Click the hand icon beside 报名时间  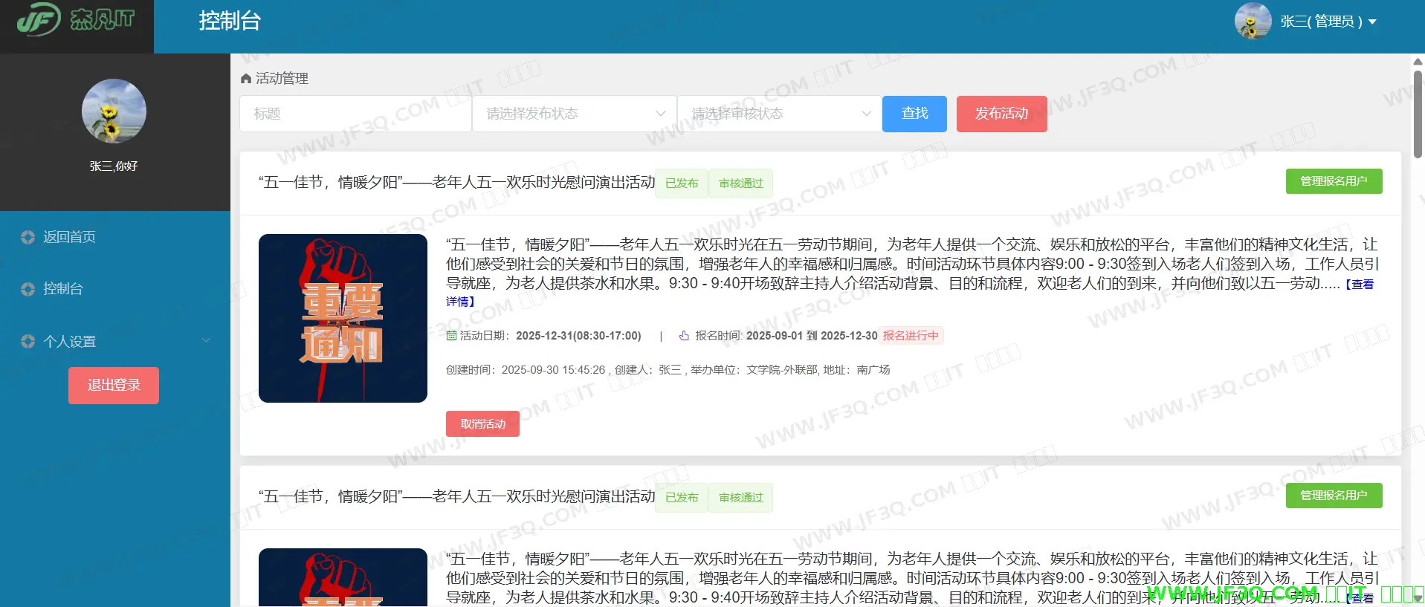click(x=684, y=336)
